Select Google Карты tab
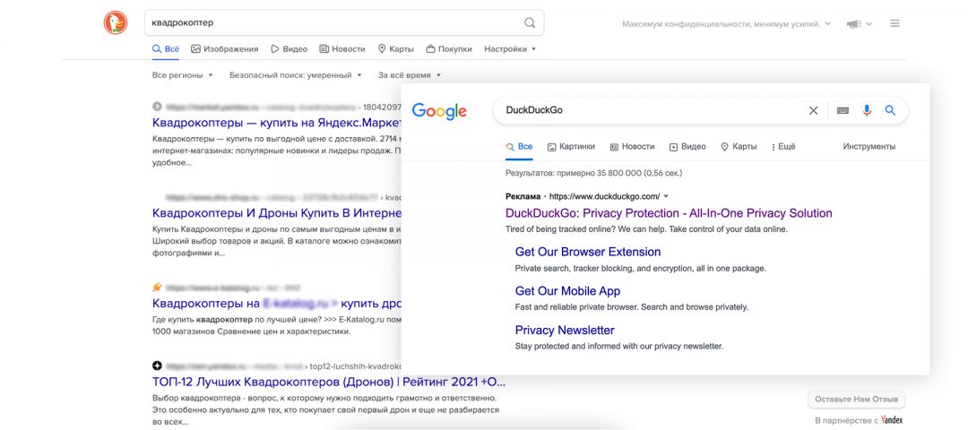The height and width of the screenshot is (430, 968). [x=739, y=147]
